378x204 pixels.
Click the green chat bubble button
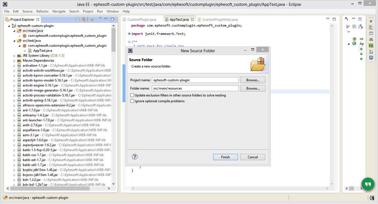368,184
